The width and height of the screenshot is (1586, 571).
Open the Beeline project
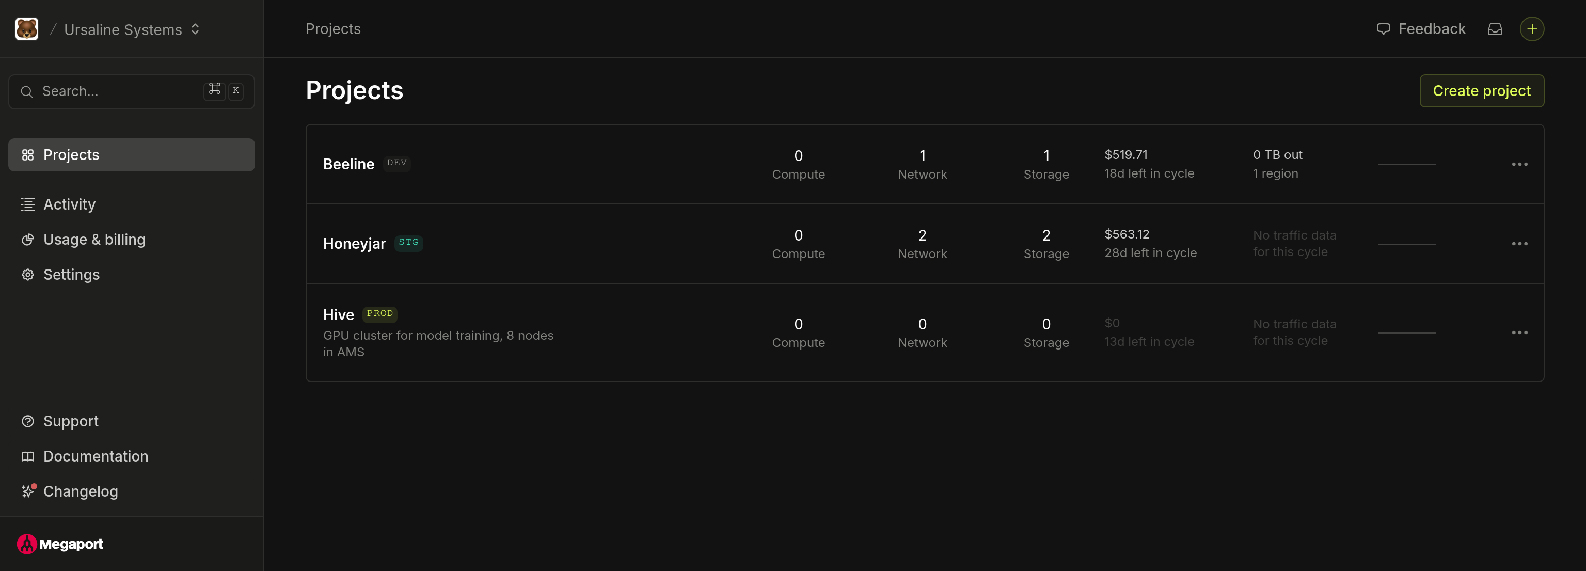point(348,165)
